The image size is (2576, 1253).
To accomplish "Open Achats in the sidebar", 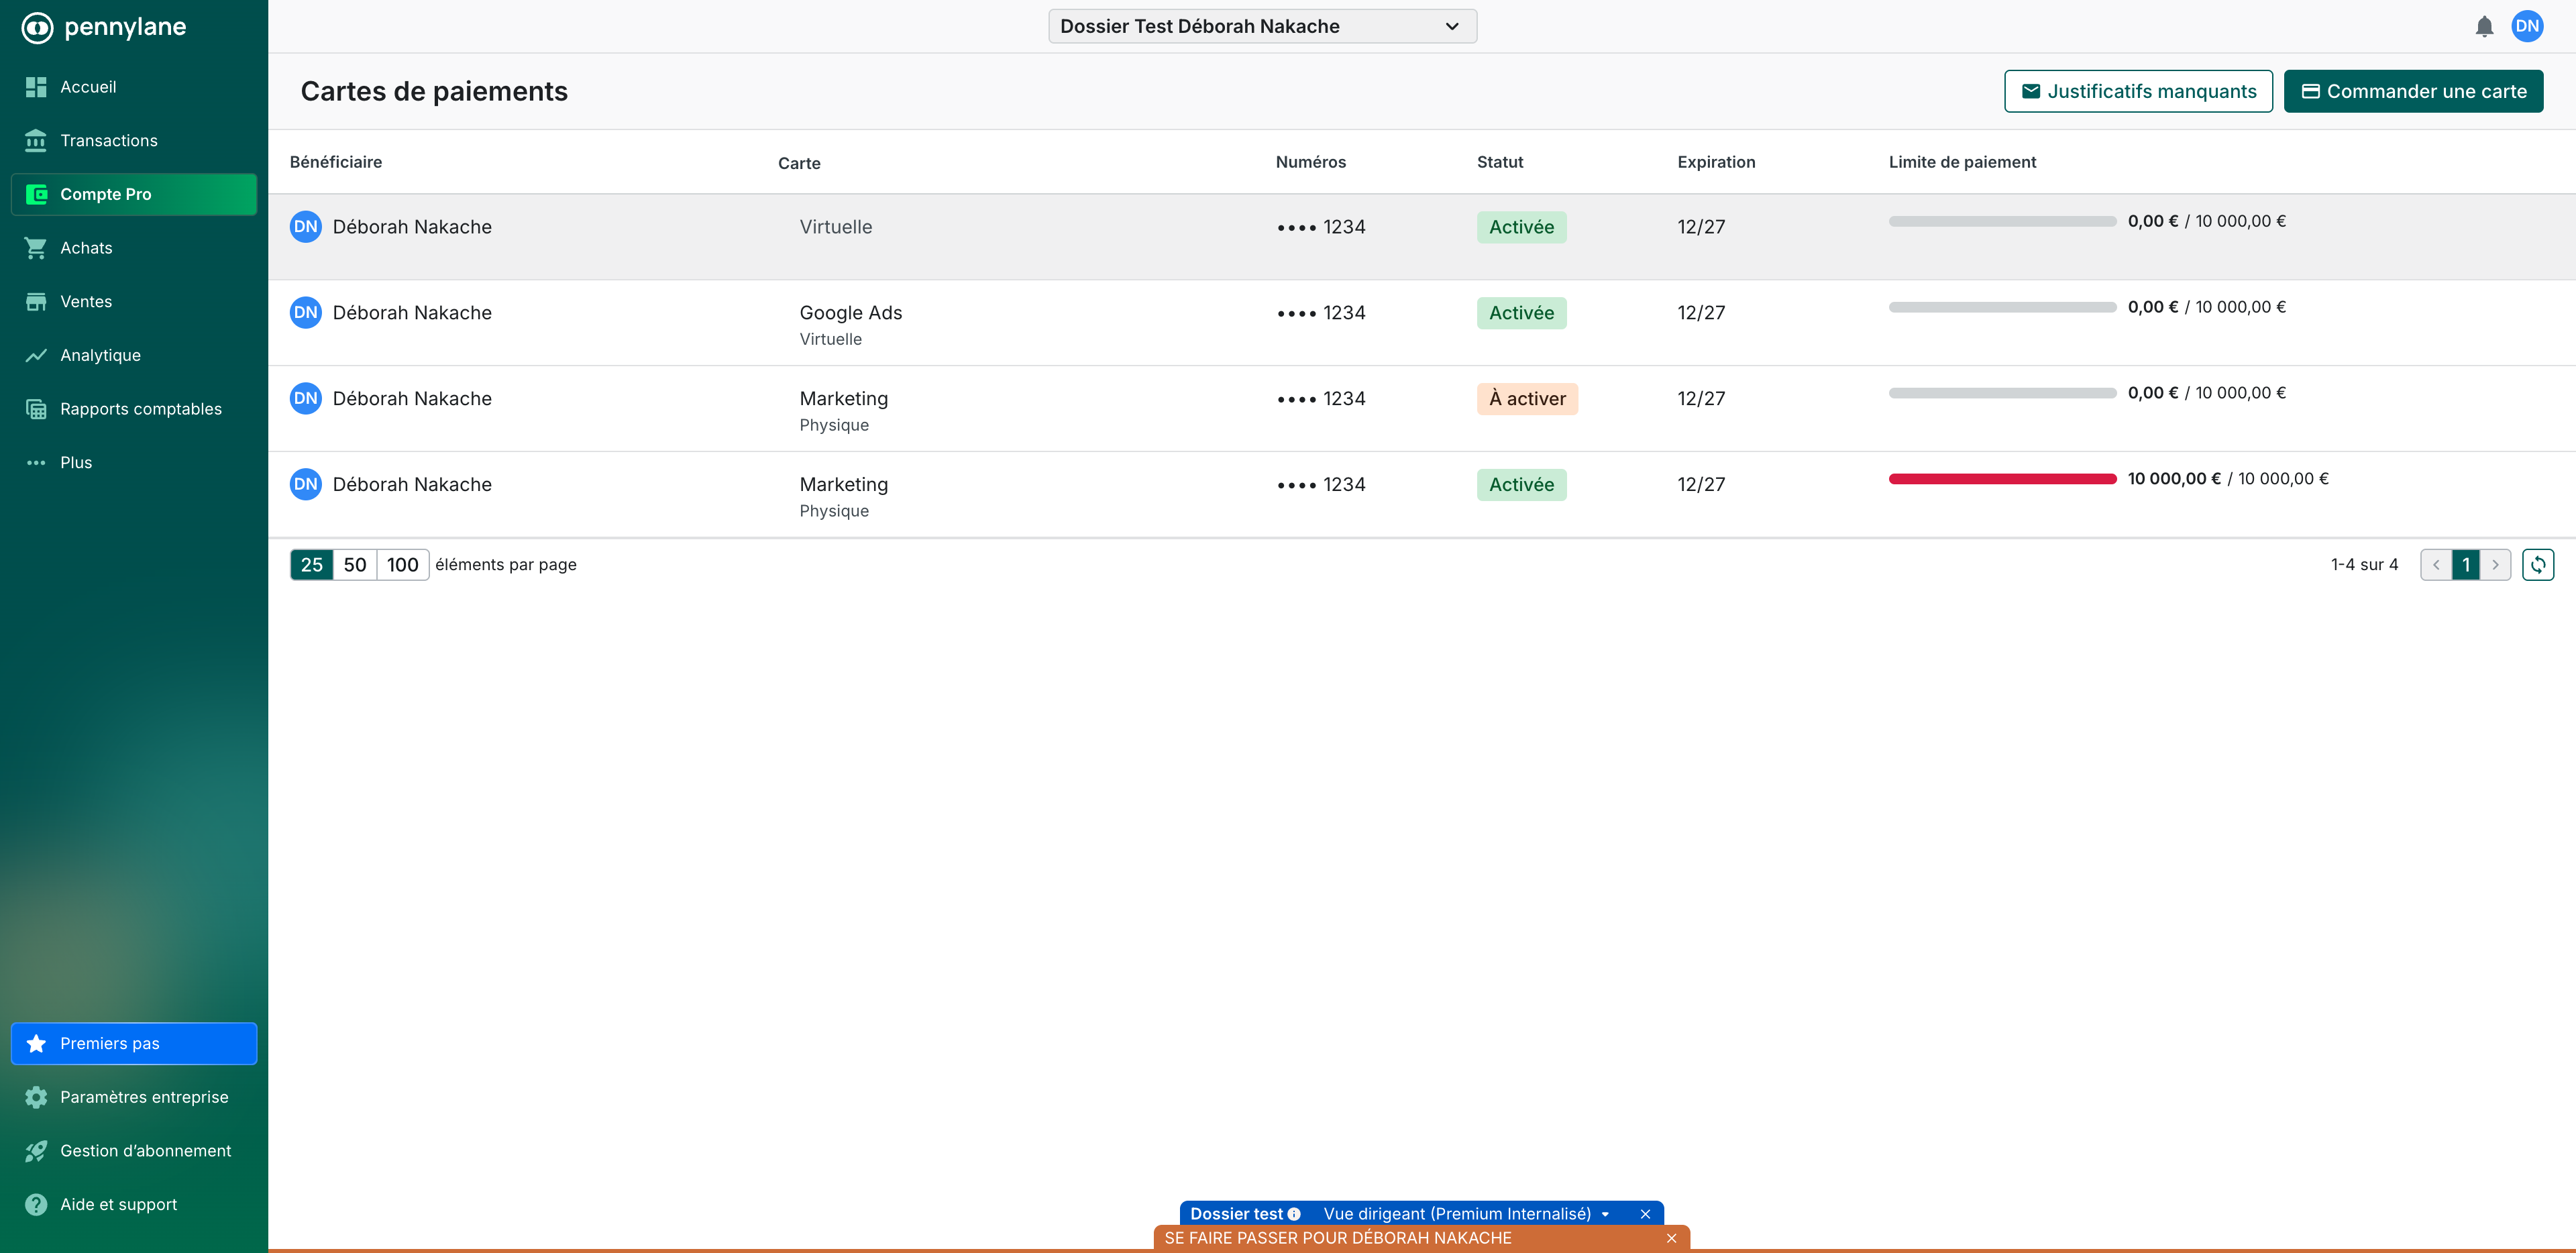I will (x=134, y=248).
